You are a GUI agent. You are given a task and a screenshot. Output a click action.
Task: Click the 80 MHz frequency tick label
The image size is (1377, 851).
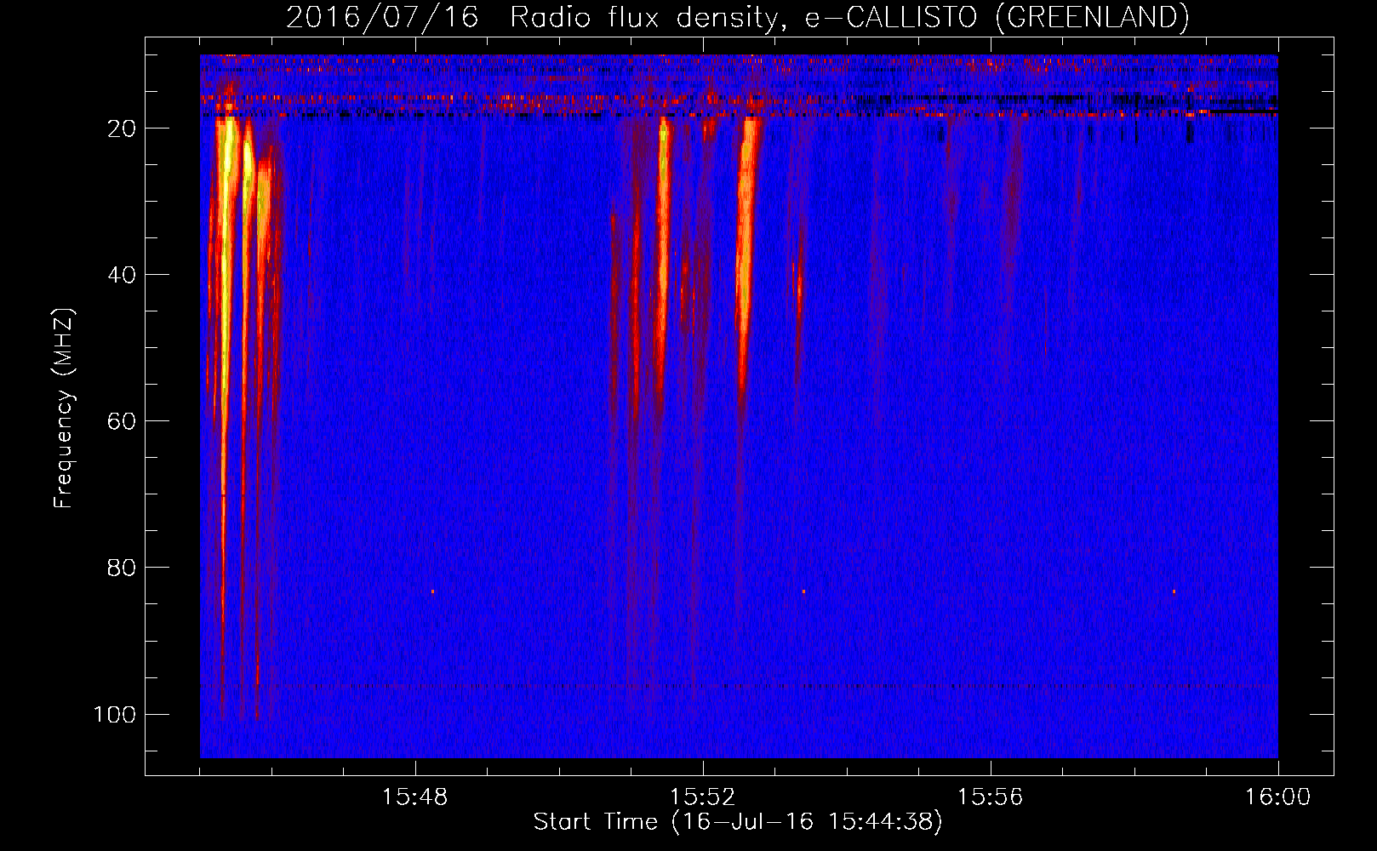tap(121, 568)
